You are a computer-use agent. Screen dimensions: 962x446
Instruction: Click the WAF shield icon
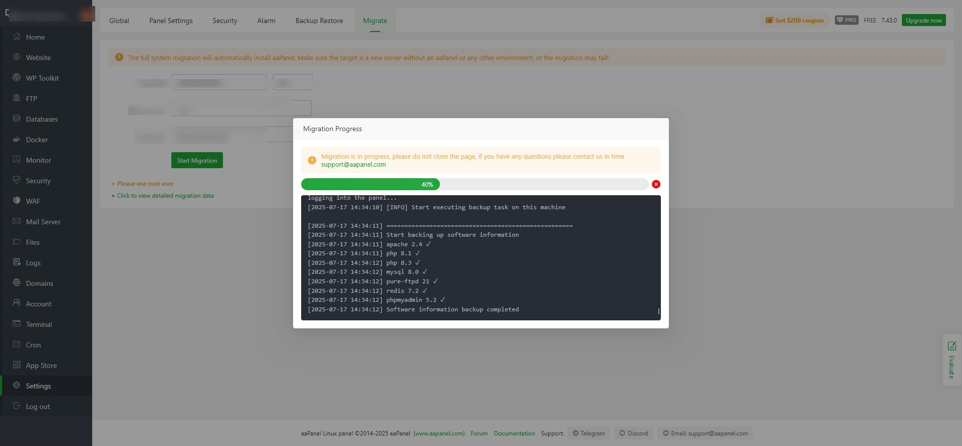pos(17,201)
